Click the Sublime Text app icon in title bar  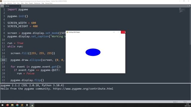tap(1, 1)
